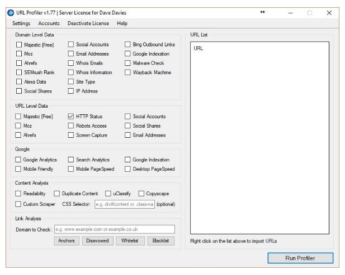
Task: Enable the Screen Capture checkbox
Action: tap(70, 135)
